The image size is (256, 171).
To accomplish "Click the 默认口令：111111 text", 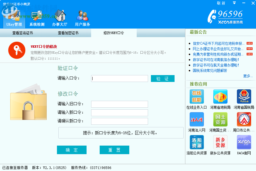I will click(x=45, y=59).
